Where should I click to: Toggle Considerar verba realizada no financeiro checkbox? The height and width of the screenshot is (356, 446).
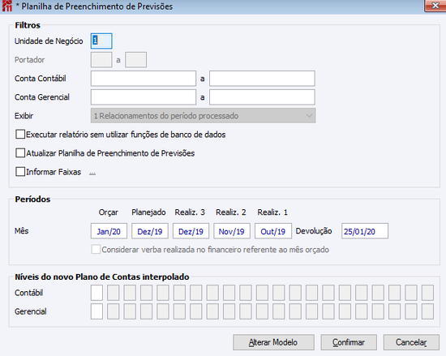[x=96, y=250]
